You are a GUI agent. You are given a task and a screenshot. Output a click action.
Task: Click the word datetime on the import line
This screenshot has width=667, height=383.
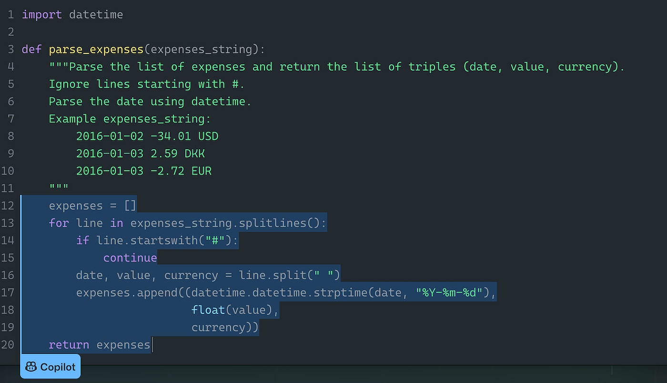96,15
